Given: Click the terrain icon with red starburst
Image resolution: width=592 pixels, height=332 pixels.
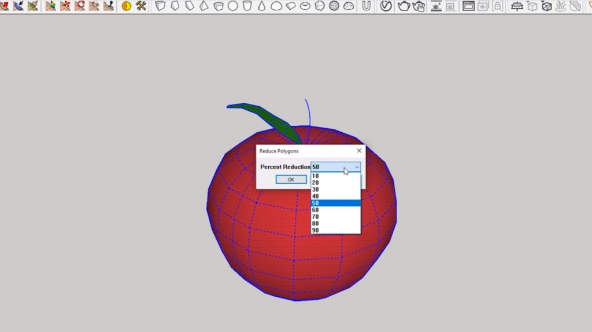Looking at the screenshot, I should tap(65, 6).
